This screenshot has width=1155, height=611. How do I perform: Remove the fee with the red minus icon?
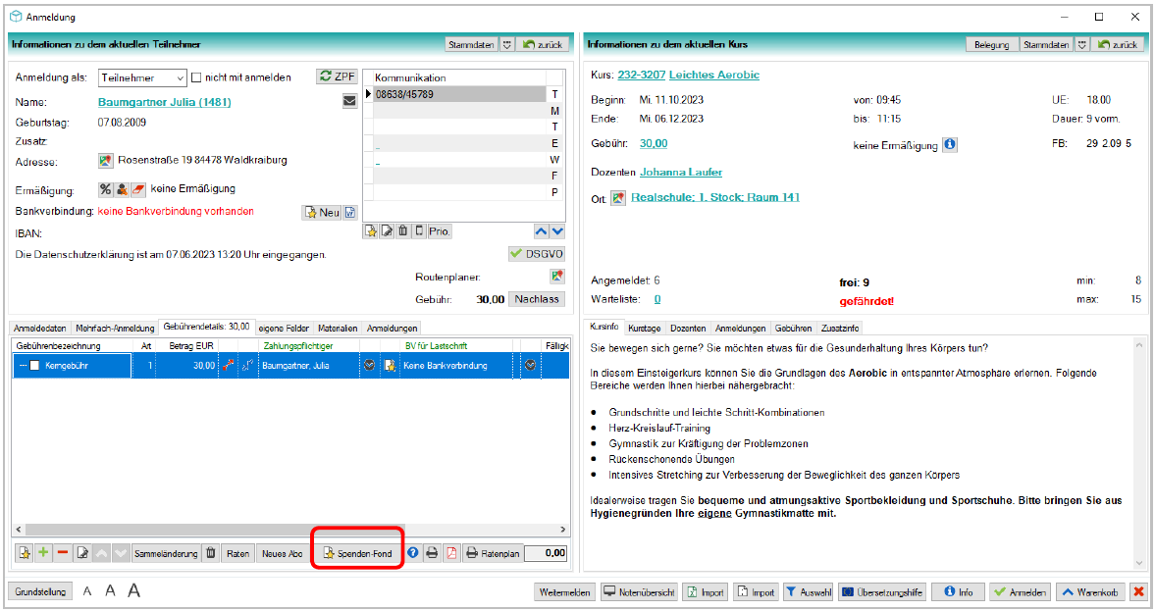point(63,553)
